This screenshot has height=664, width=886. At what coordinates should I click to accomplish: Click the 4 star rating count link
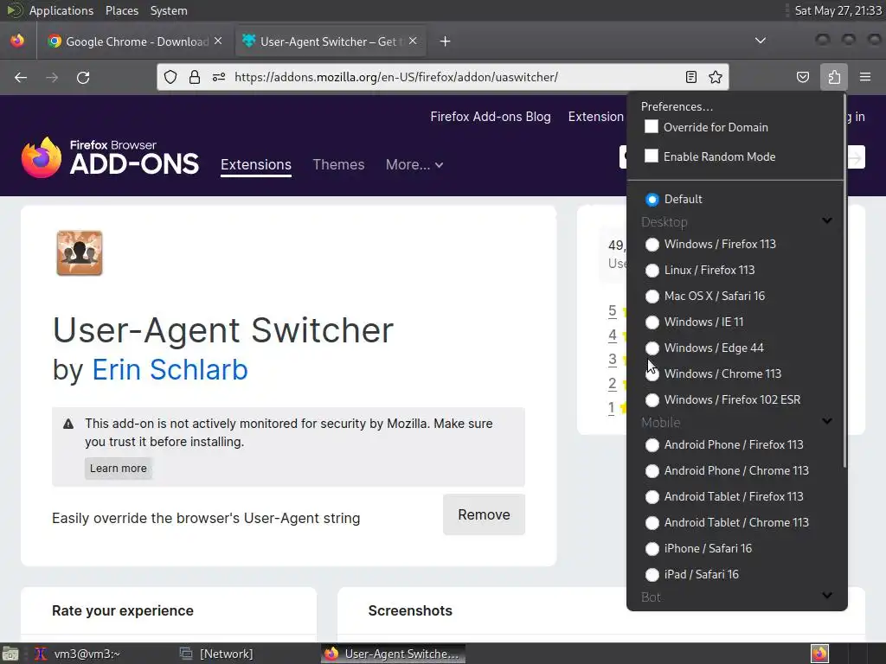pyautogui.click(x=613, y=335)
